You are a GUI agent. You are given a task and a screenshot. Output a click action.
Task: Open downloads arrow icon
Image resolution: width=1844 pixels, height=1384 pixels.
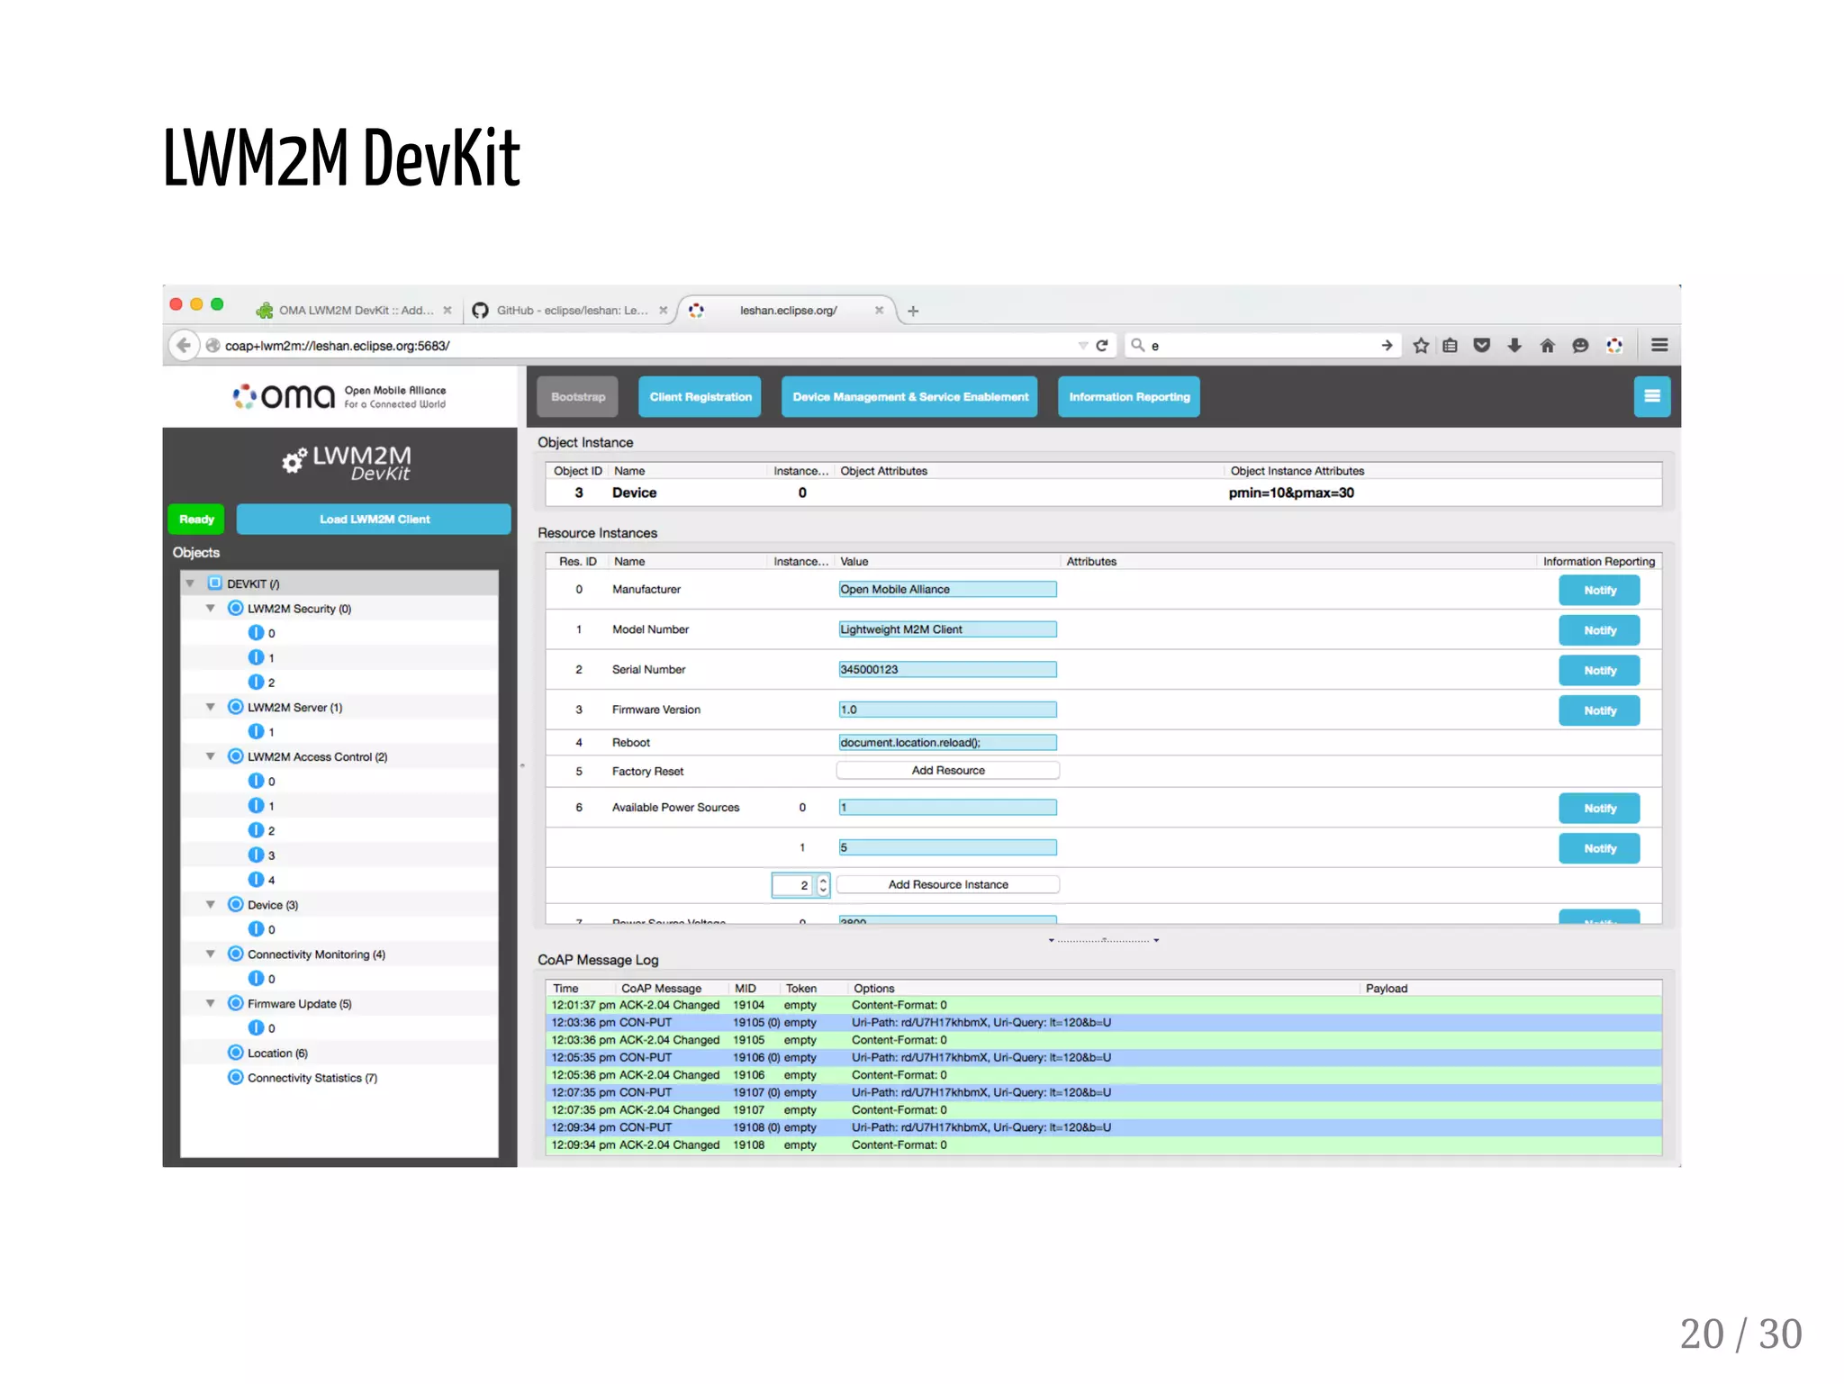1514,345
